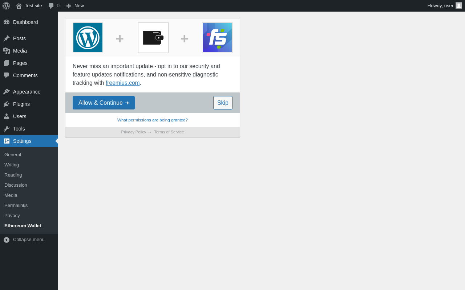The image size is (465, 290).
Task: Open the Dashboard menu item
Action: [29, 22]
